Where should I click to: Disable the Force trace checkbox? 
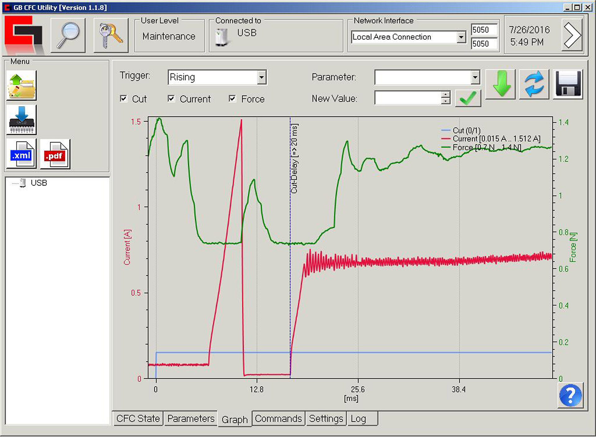[232, 99]
